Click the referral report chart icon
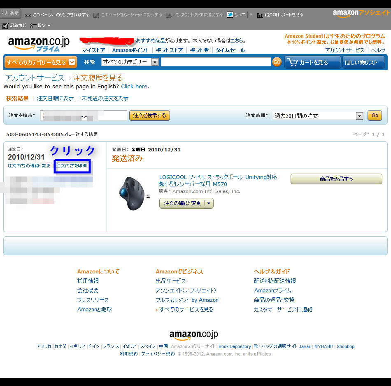The height and width of the screenshot is (386, 391). point(260,15)
